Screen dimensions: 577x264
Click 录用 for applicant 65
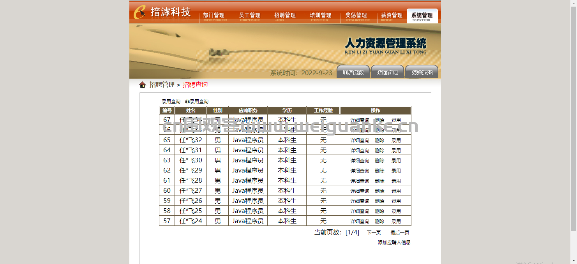[396, 141]
